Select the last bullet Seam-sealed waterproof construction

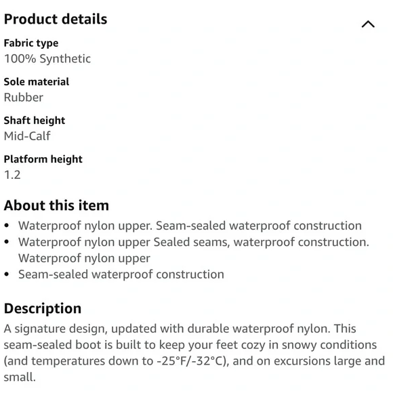click(121, 274)
